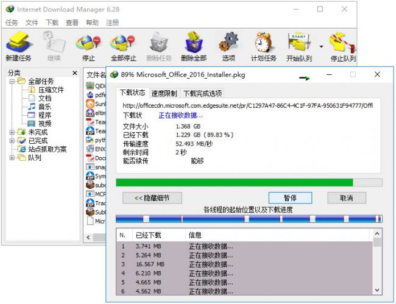This screenshot has width=396, height=304.
Task: Switch to the 速度限制 tab
Action: [x=164, y=93]
